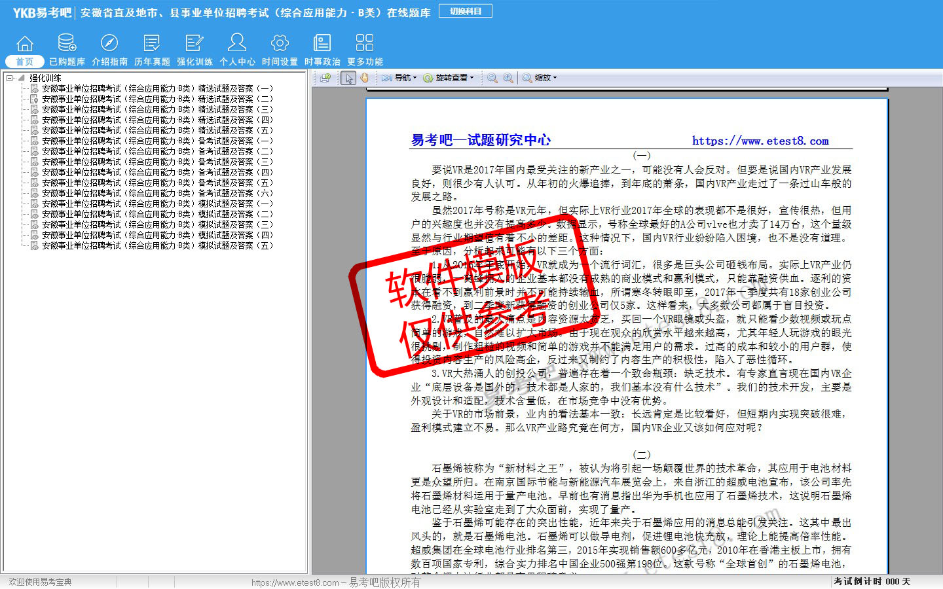
Task: Select the hand pan tool
Action: (x=364, y=78)
